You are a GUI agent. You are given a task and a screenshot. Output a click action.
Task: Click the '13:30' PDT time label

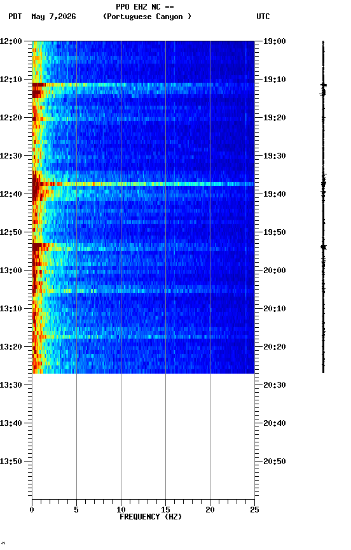(11, 385)
